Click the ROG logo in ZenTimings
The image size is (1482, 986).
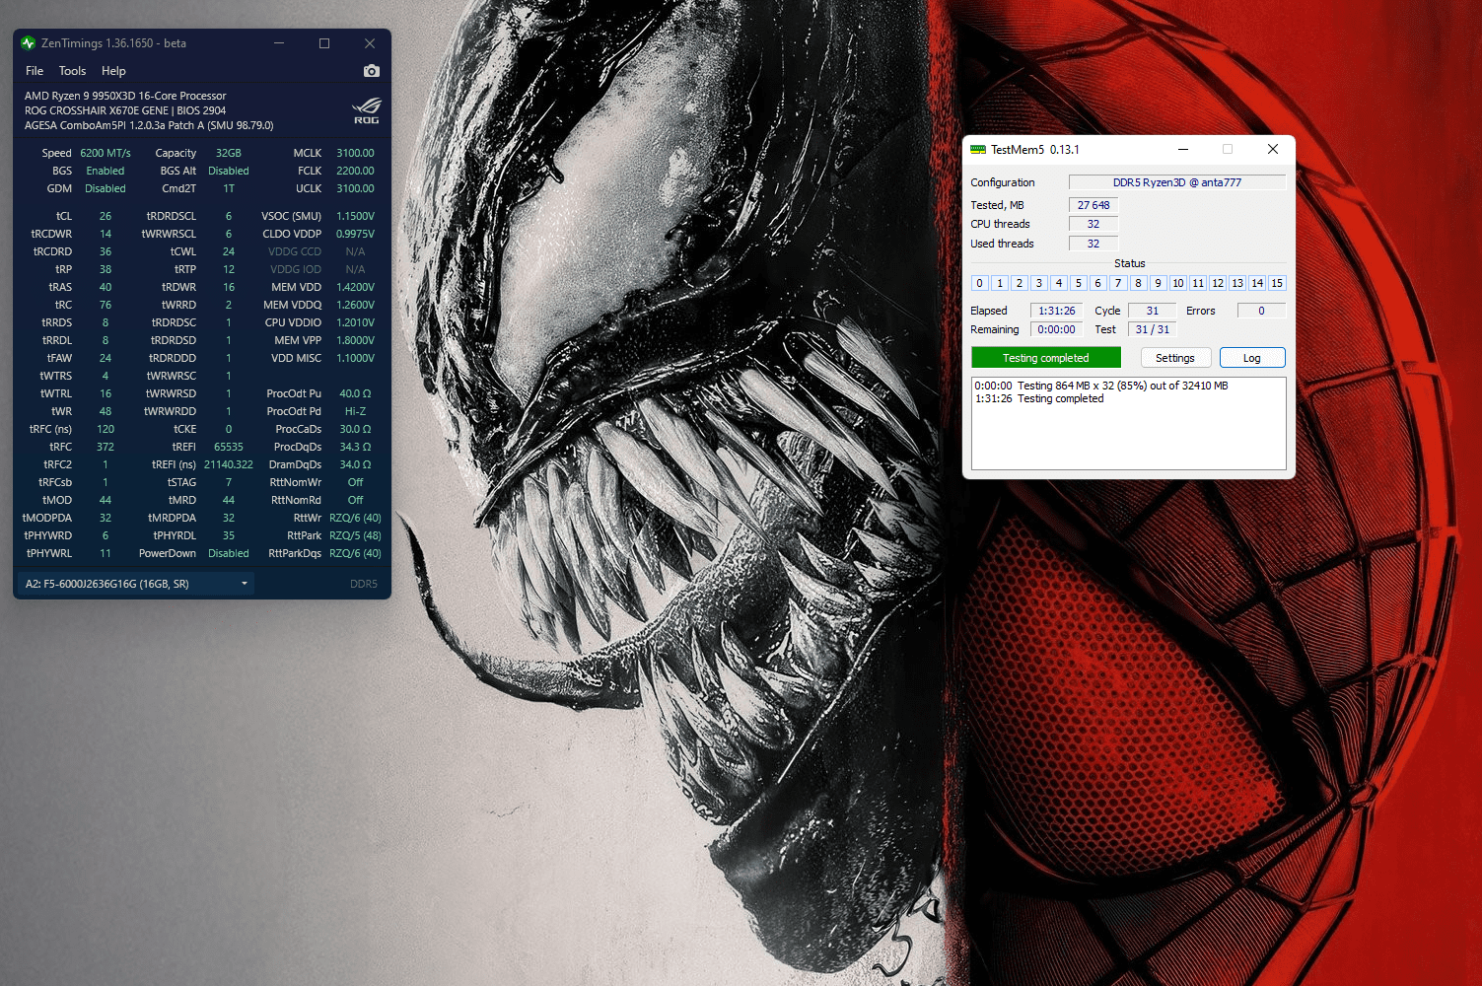[366, 110]
